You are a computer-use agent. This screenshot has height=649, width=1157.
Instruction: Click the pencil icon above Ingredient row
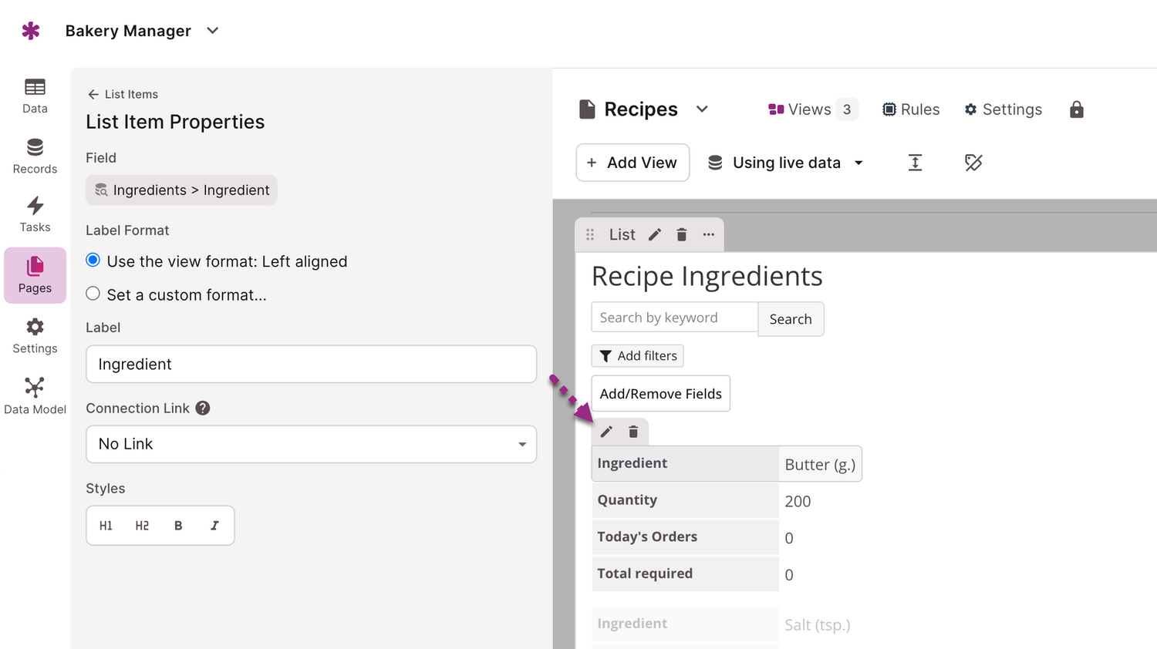pyautogui.click(x=606, y=432)
